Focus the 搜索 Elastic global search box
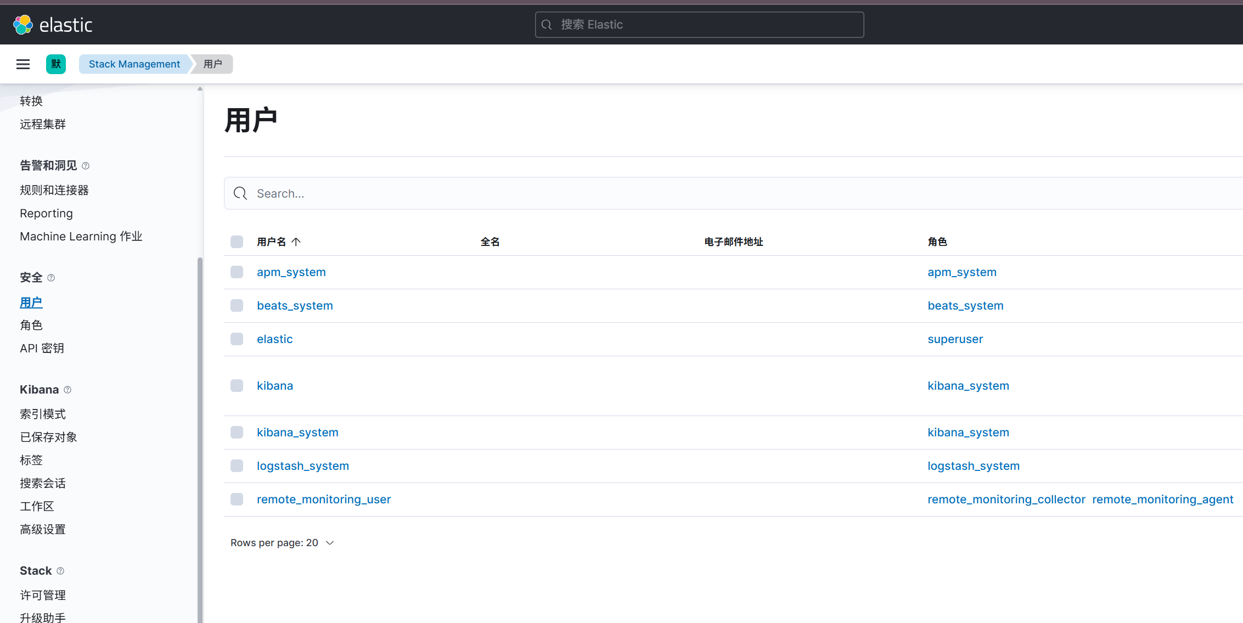Screen dimensions: 1243x623 pos(699,25)
